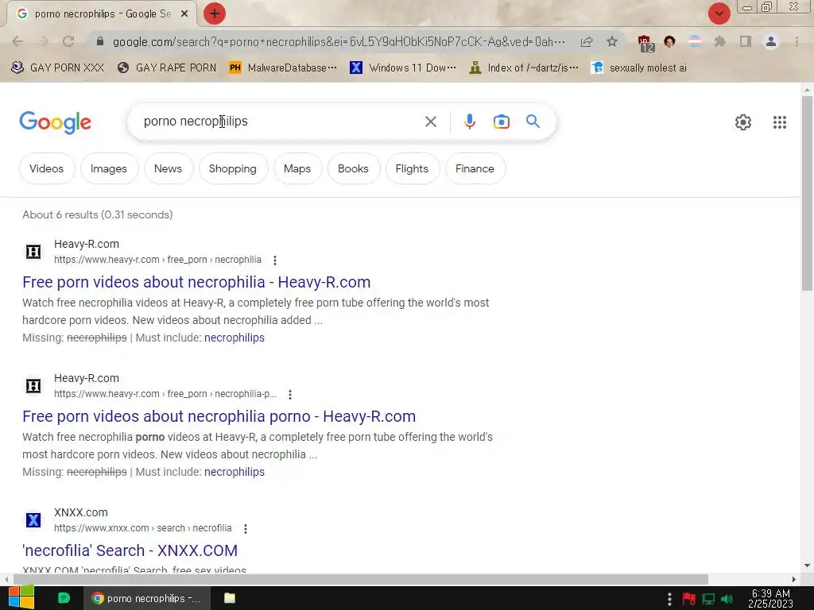This screenshot has height=610, width=814.
Task: Click the scroll-down arrow of the page
Action: [x=807, y=566]
